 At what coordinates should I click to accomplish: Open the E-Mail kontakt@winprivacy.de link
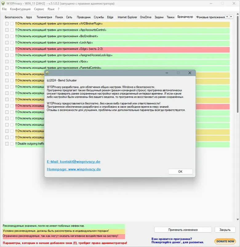[74, 161]
